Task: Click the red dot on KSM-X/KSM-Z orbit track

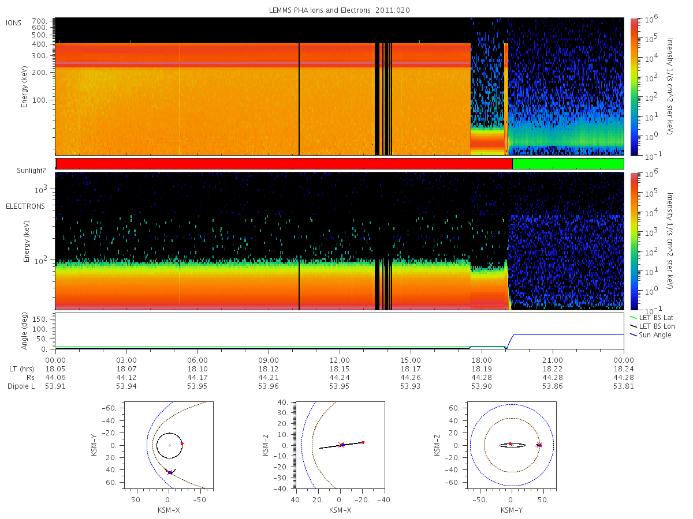Action: [x=363, y=442]
